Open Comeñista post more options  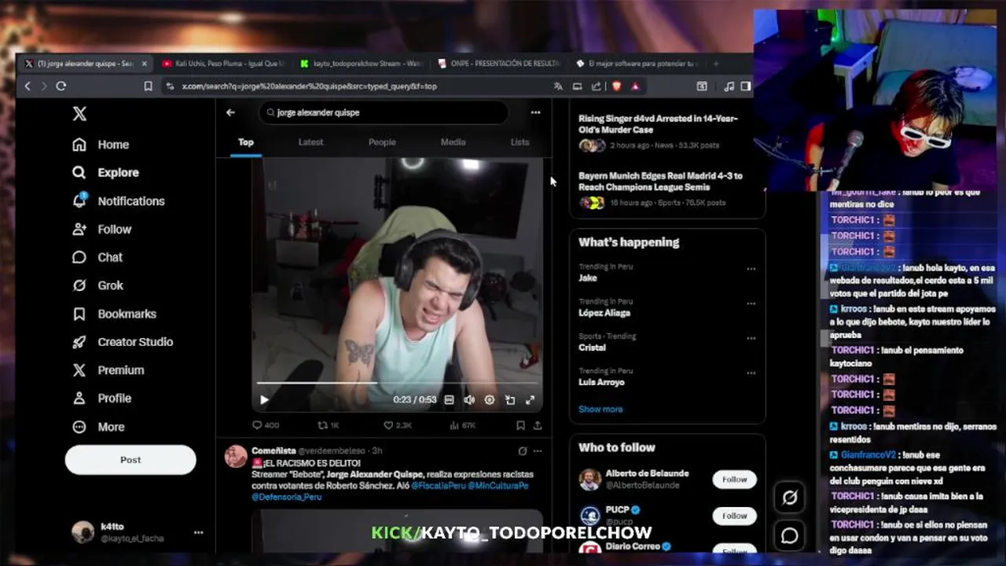click(x=538, y=451)
